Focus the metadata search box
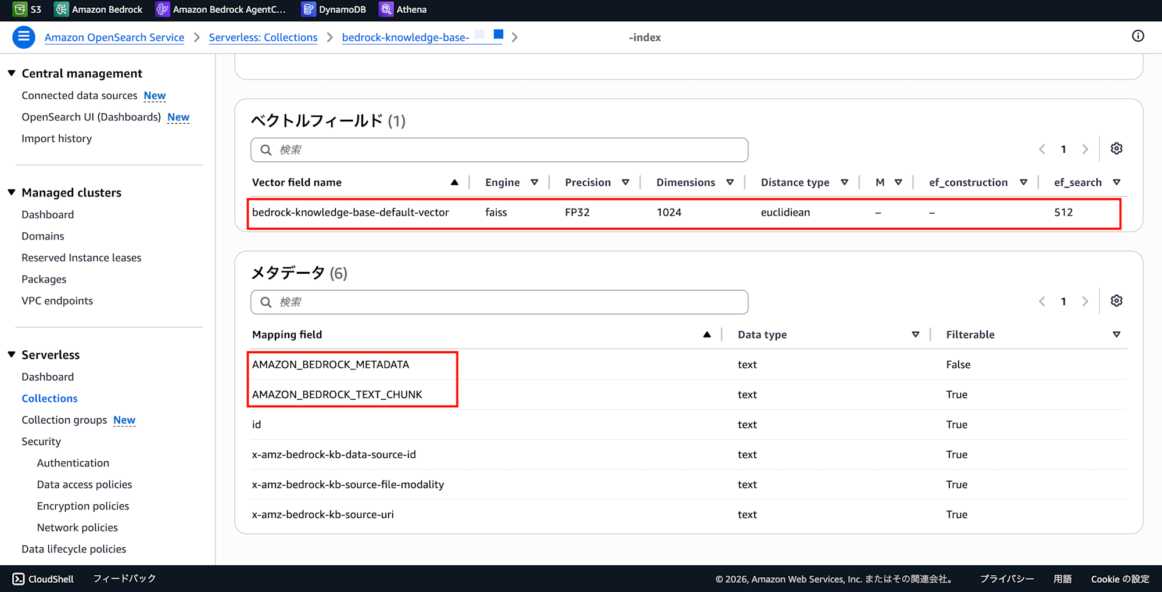 499,302
